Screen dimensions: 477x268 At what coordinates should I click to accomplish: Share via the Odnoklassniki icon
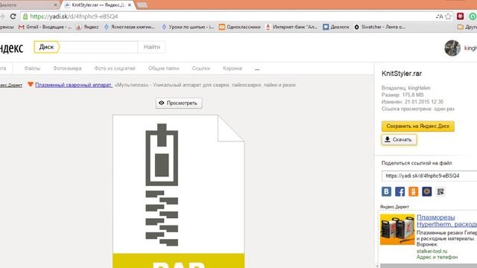click(413, 192)
